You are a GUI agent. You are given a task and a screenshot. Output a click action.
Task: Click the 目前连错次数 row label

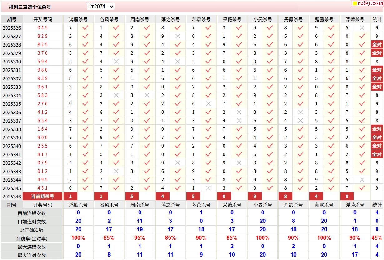(32, 213)
